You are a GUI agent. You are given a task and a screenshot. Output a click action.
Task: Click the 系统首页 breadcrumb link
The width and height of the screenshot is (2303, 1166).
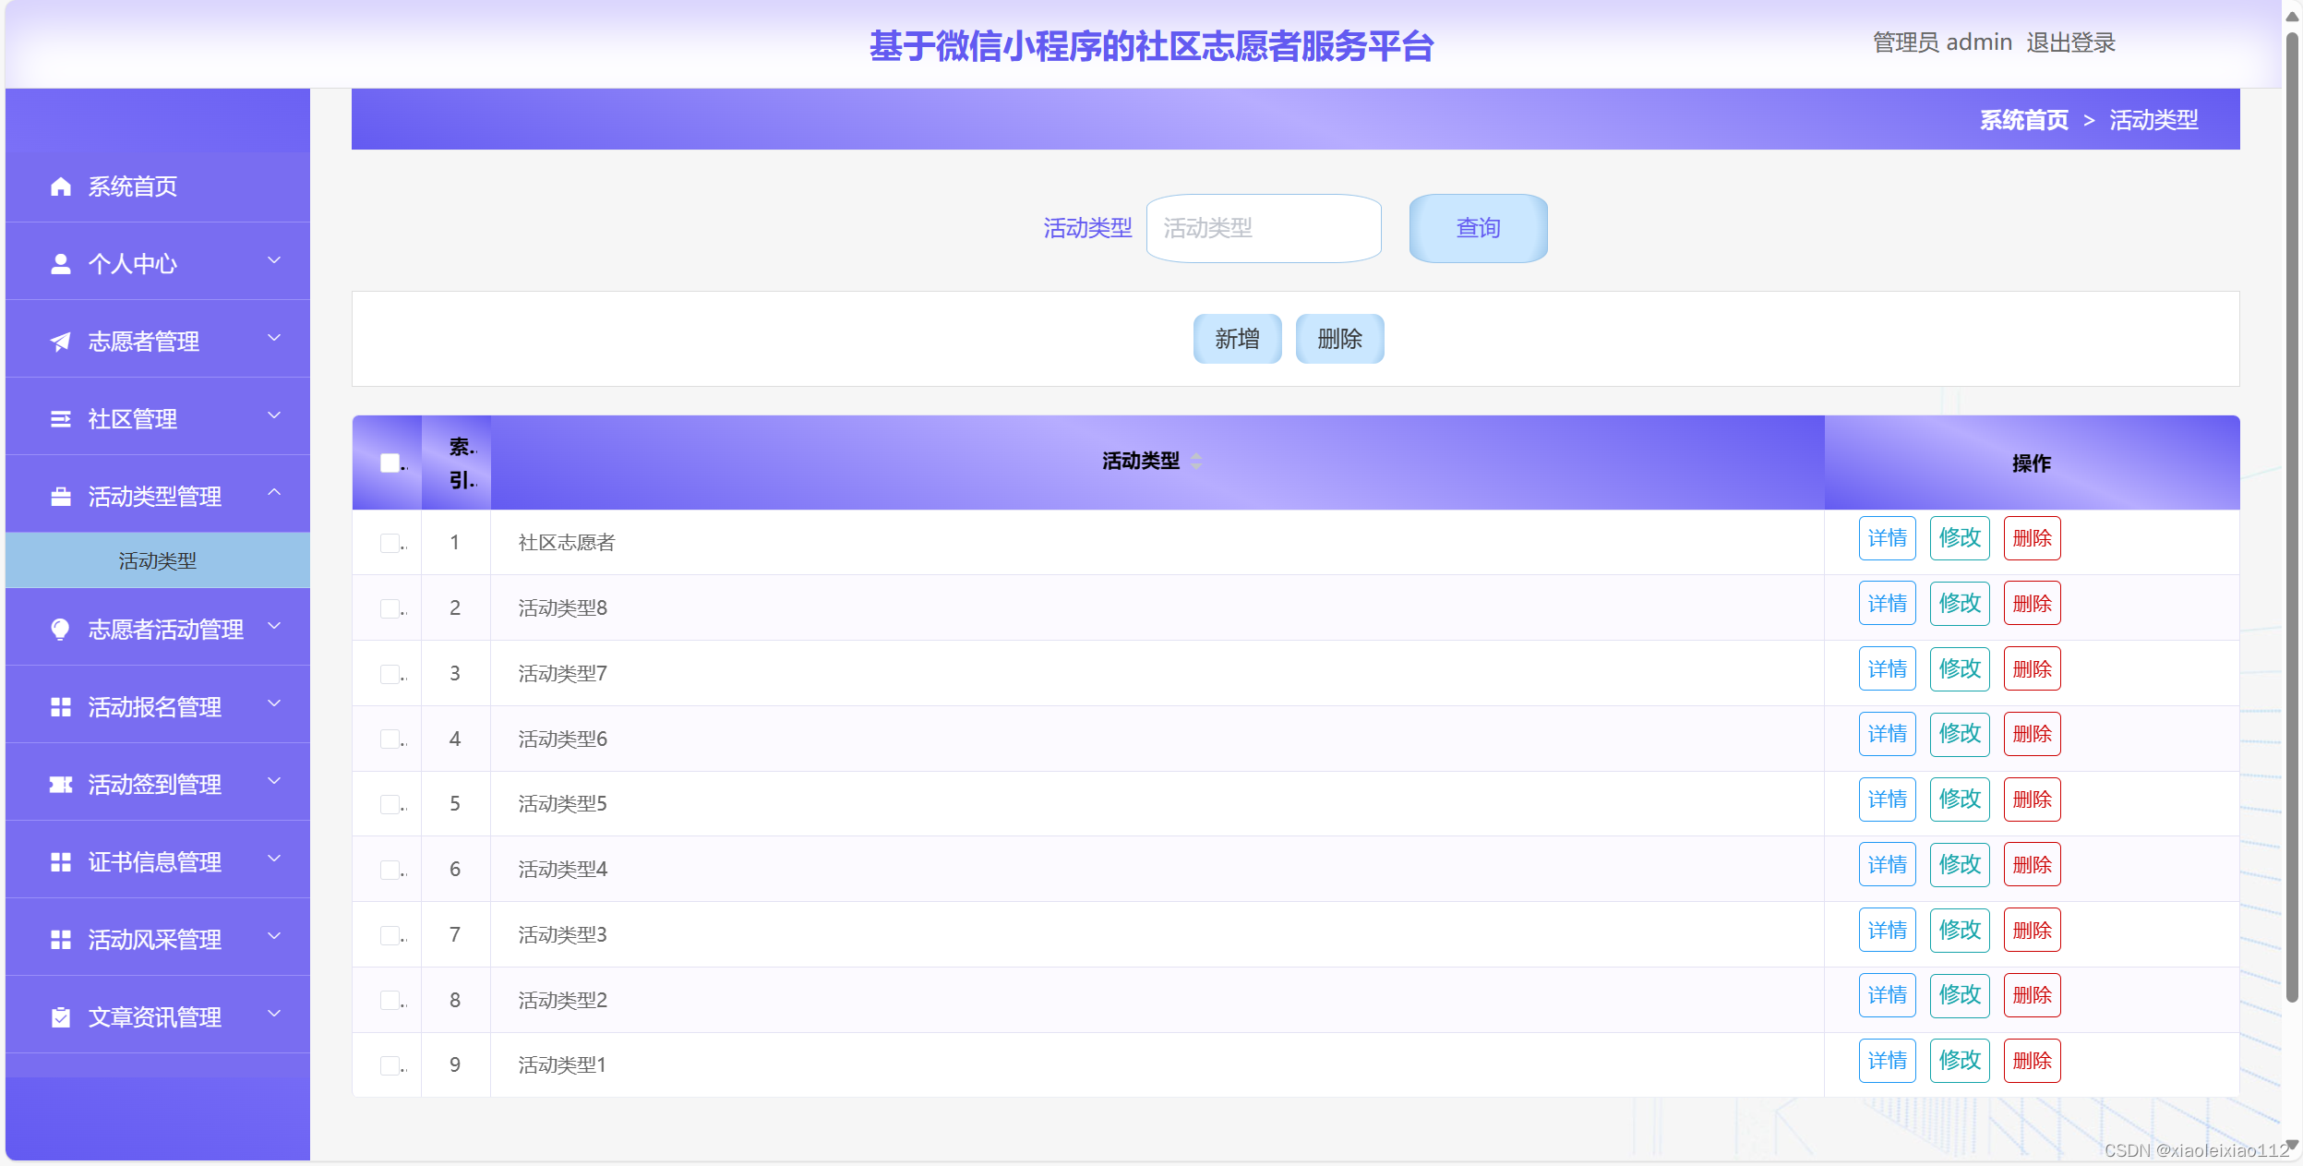pos(2023,120)
